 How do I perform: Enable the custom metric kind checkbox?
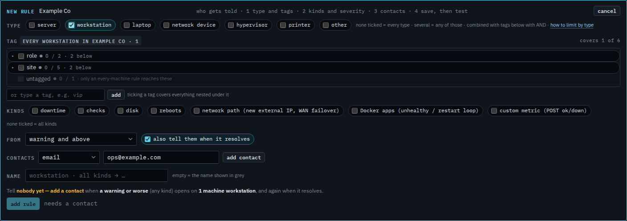pyautogui.click(x=494, y=110)
